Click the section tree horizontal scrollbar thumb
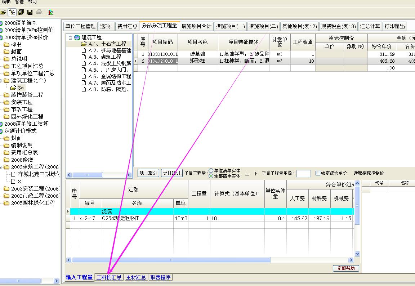 [x=88, y=175]
